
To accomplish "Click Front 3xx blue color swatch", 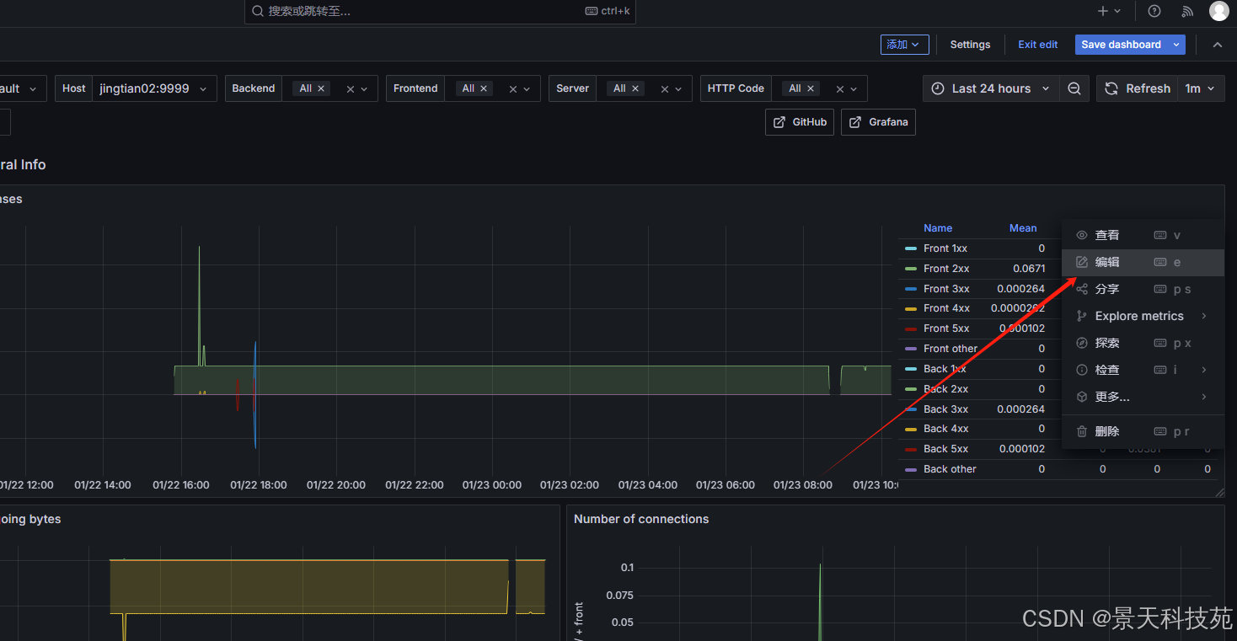I will (x=910, y=289).
